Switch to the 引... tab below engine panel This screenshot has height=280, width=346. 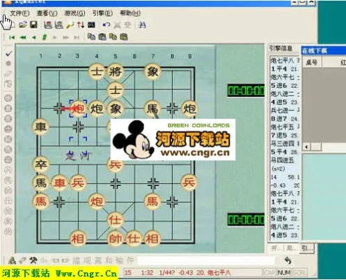coord(307,248)
